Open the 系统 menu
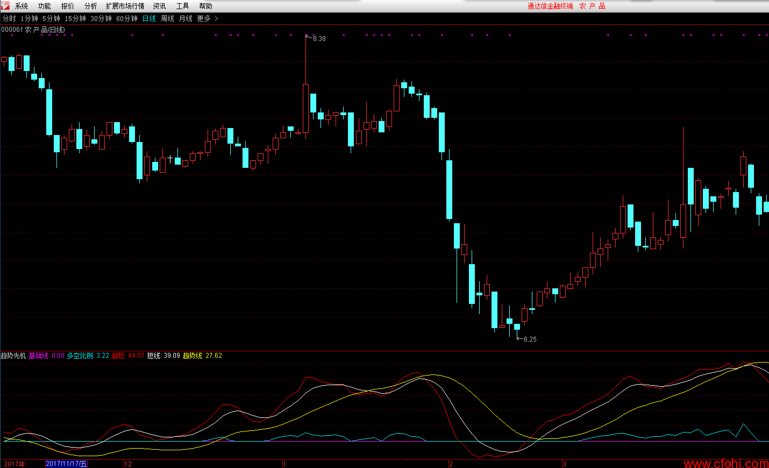 pos(22,6)
